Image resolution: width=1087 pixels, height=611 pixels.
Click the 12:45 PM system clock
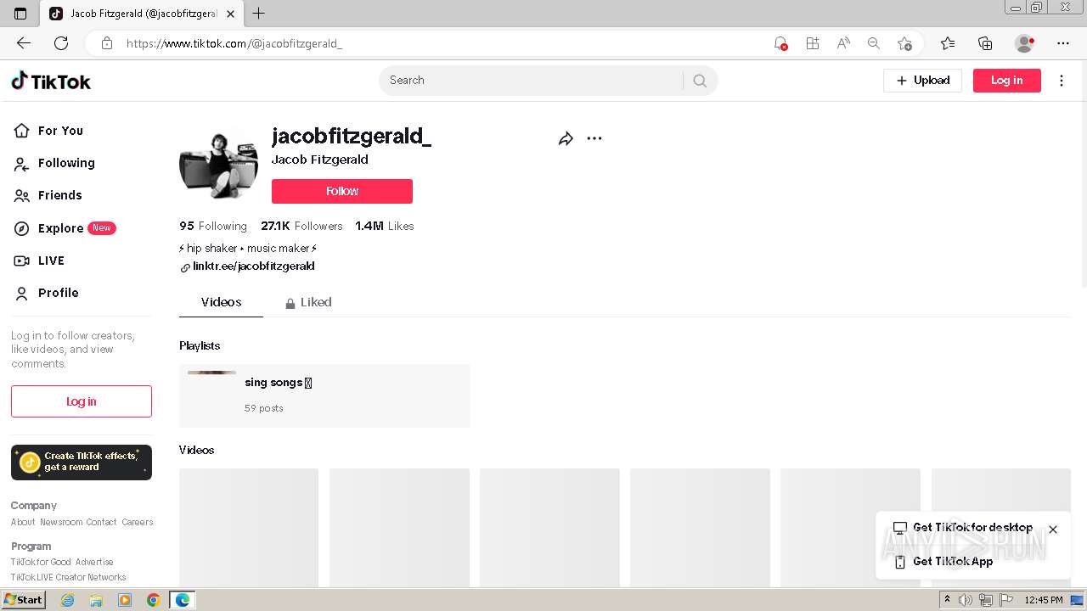pos(1044,600)
